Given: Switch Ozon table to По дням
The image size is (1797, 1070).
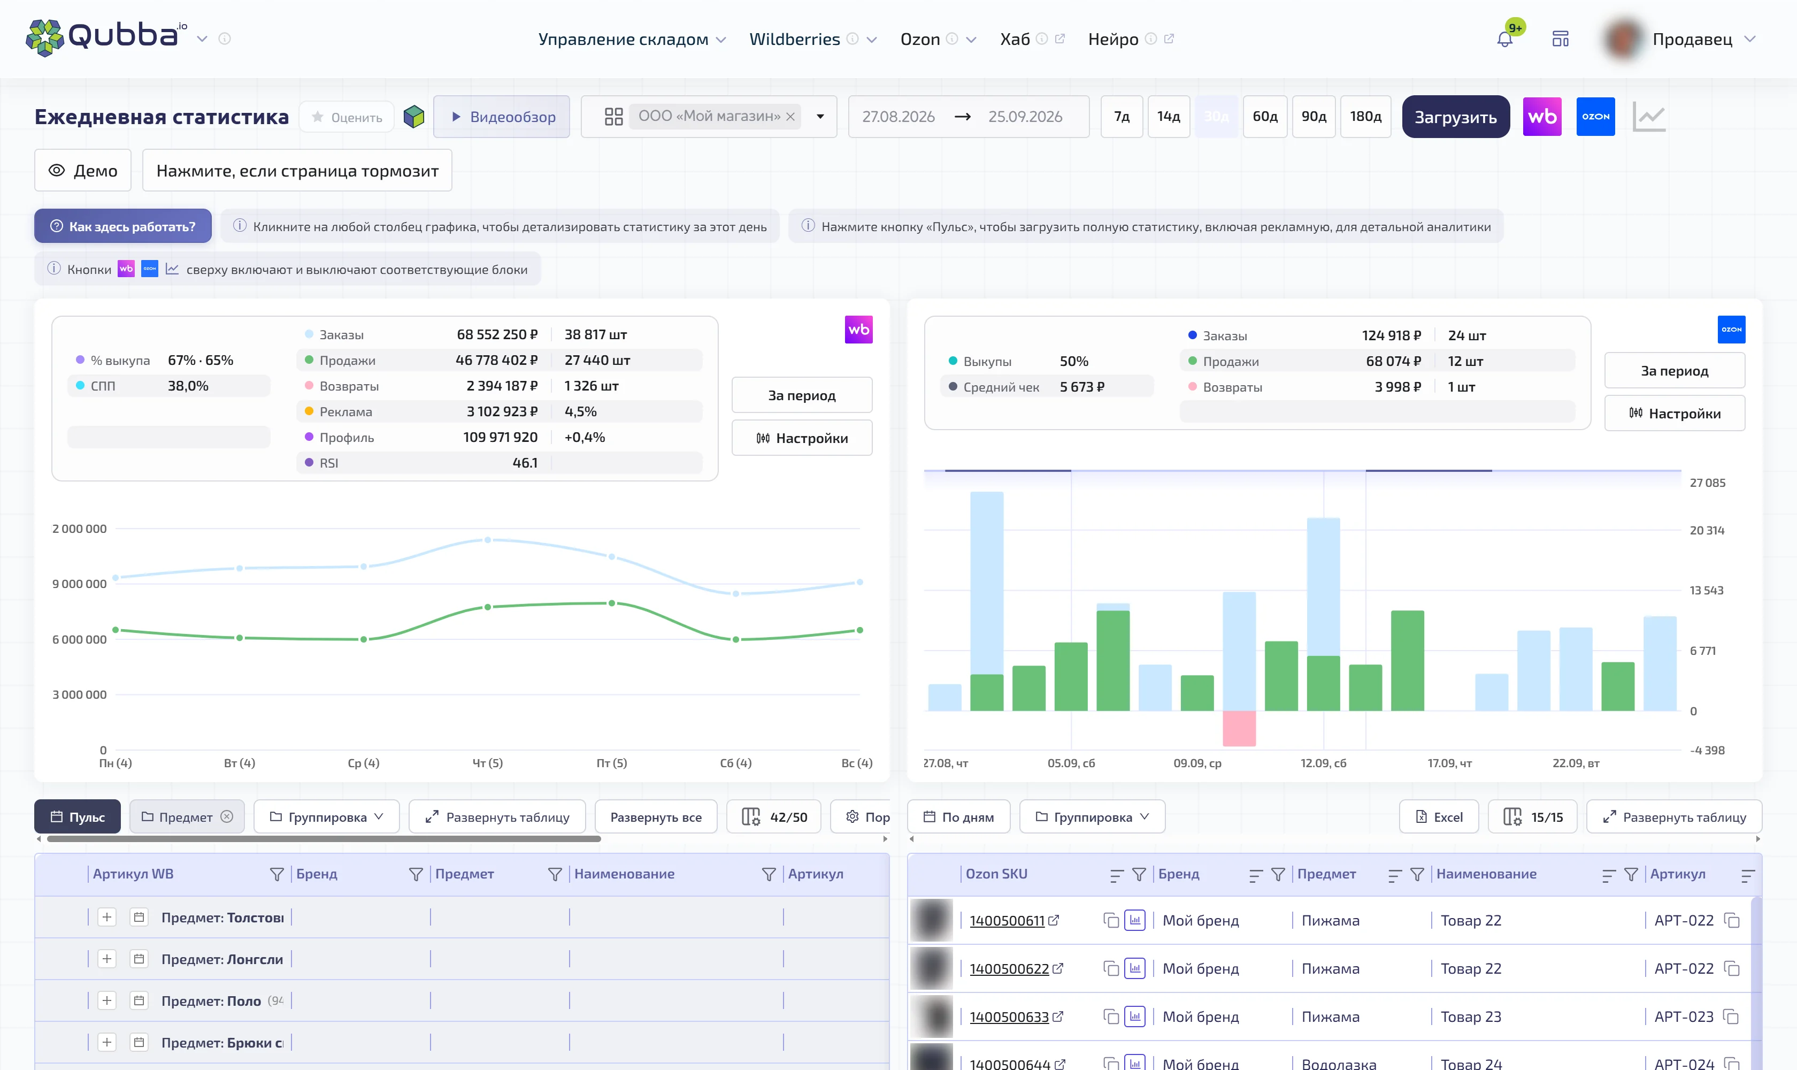Looking at the screenshot, I should pos(958,817).
